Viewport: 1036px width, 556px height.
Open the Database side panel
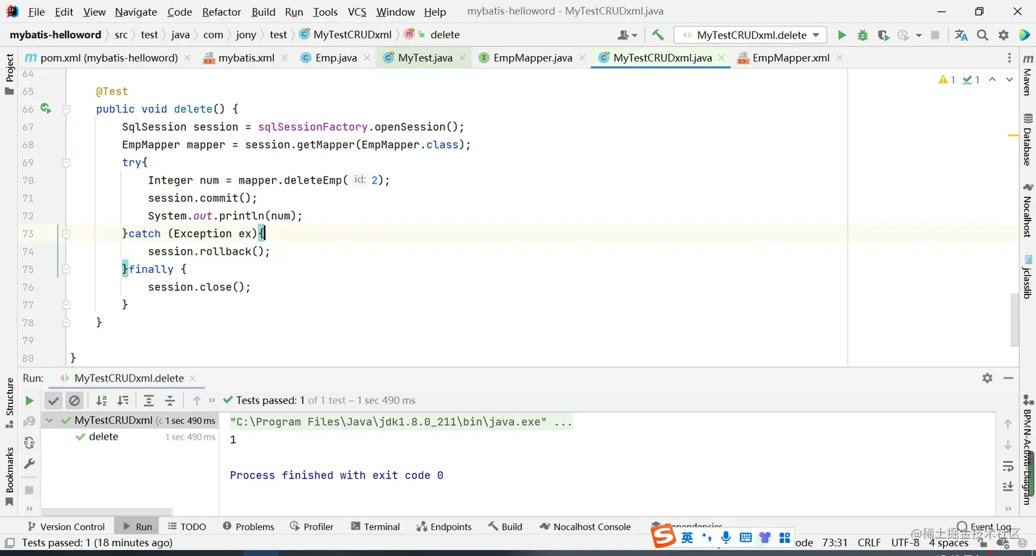1027,139
